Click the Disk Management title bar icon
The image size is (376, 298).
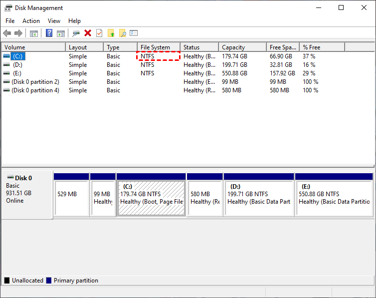(x=8, y=7)
